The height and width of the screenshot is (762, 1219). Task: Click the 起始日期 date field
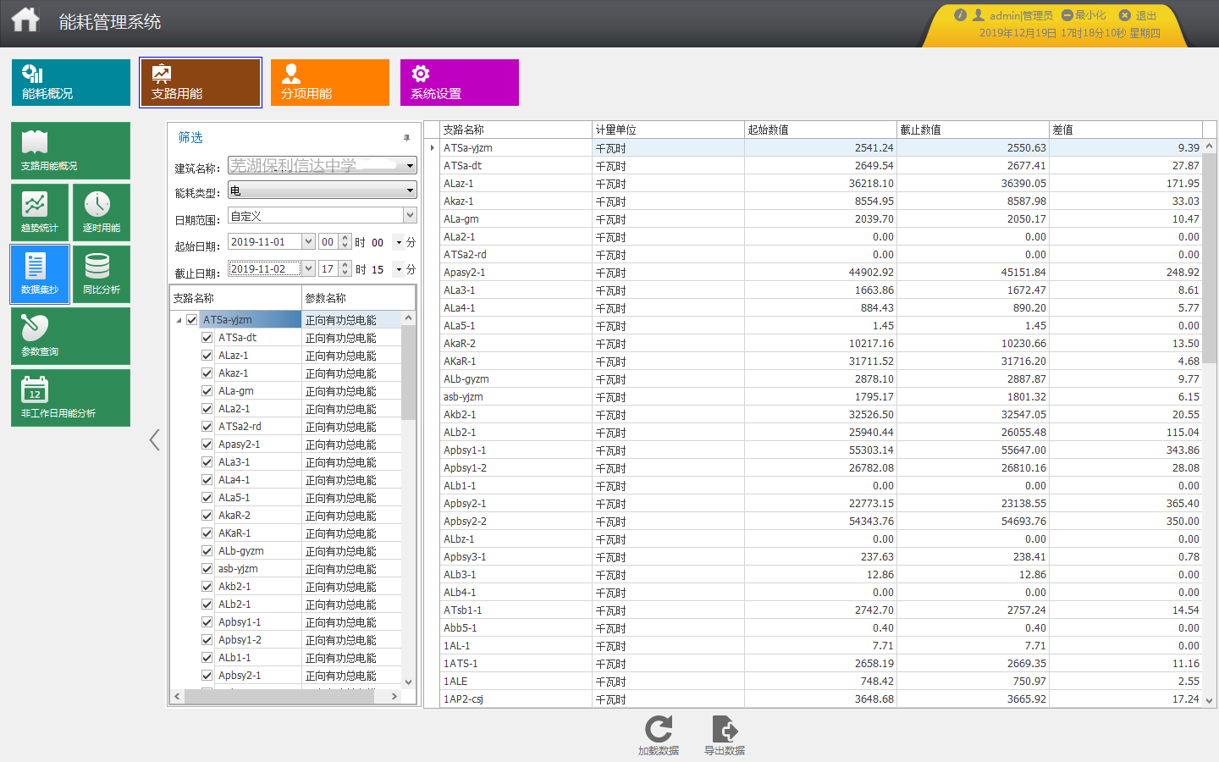[265, 241]
